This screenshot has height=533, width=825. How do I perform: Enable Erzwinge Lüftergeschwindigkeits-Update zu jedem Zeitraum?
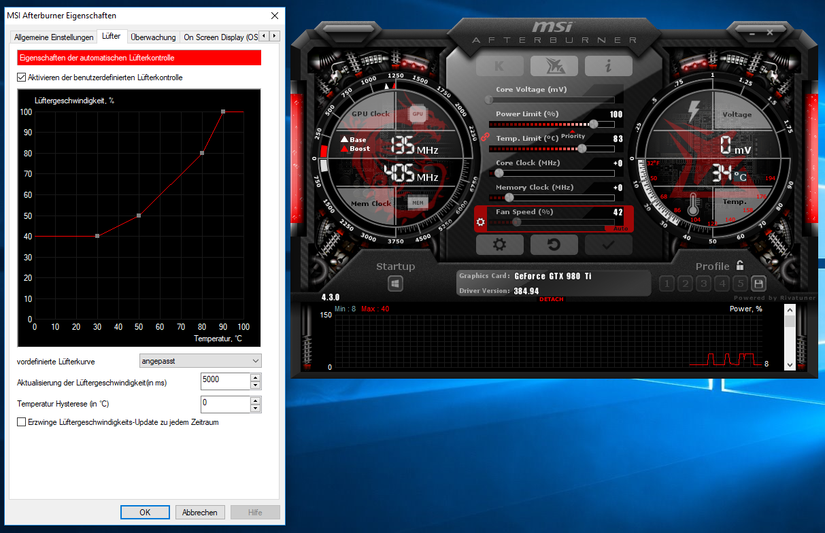coord(21,422)
